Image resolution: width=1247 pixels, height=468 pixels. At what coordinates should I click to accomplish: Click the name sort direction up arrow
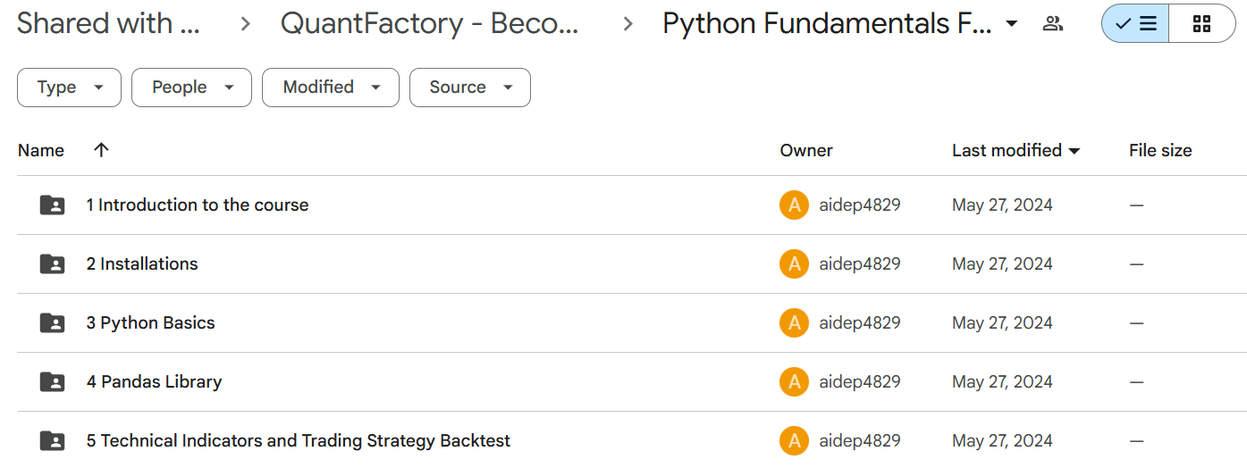(x=101, y=150)
